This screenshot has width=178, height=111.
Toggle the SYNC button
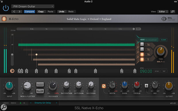(x=157, y=71)
